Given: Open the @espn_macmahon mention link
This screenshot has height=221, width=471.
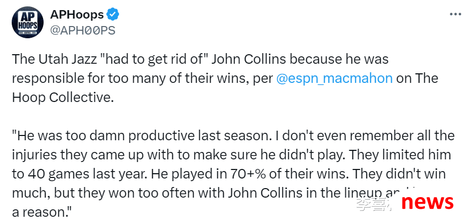Looking at the screenshot, I should (x=334, y=79).
